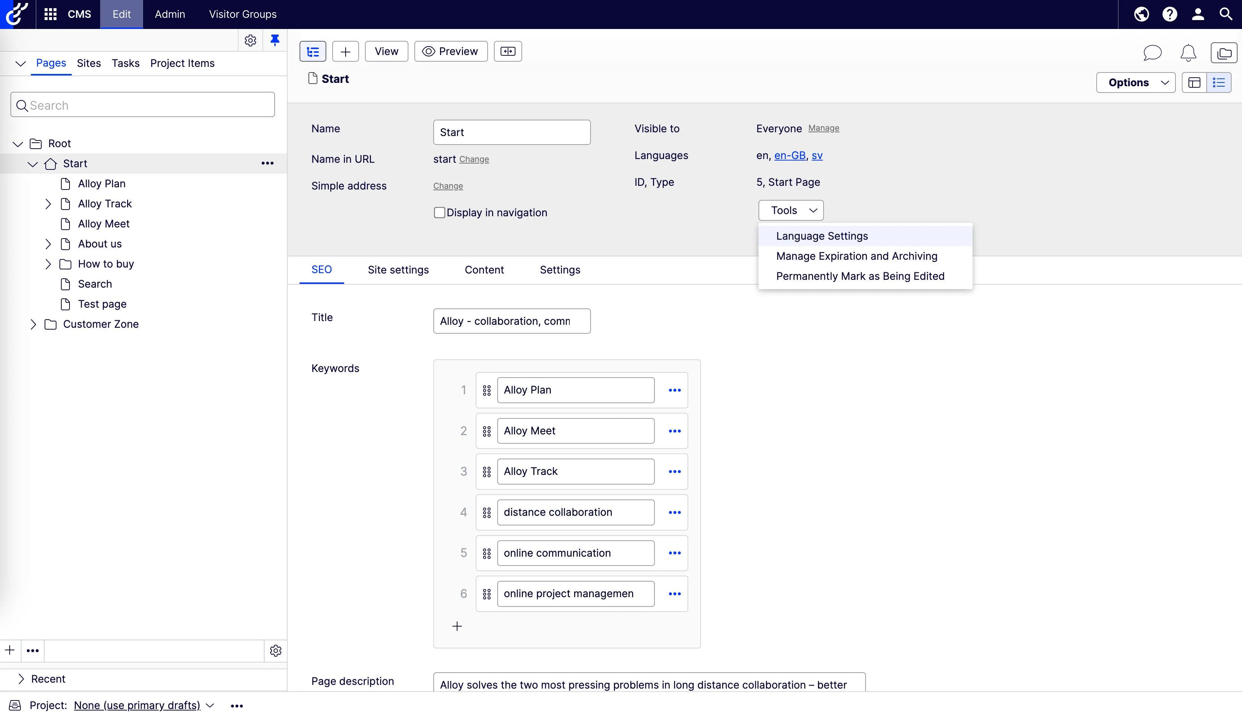
Task: Open options menu for Alloy Meet keyword
Action: click(675, 431)
